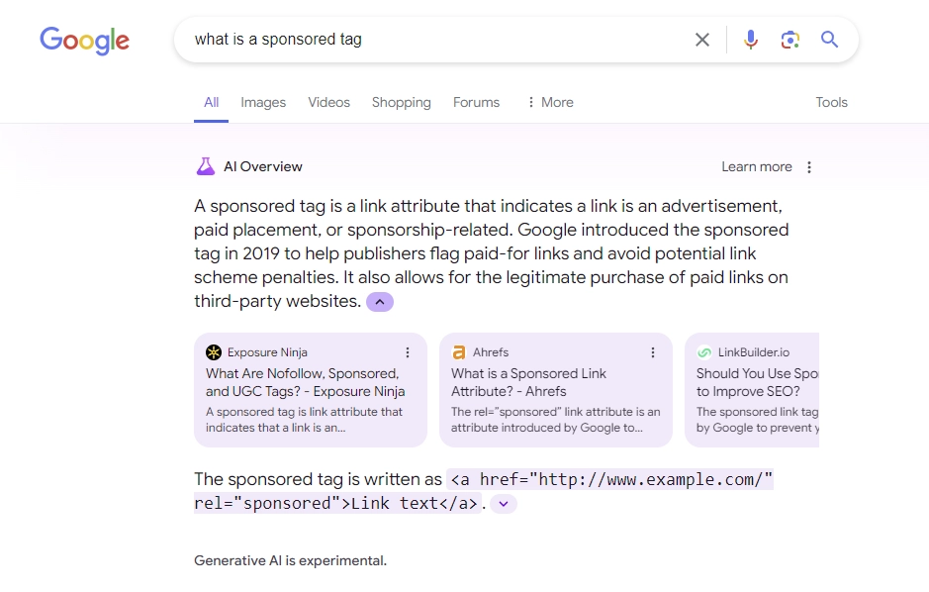Viewport: 929px width, 592px height.
Task: Switch to the Videos tab
Action: point(328,103)
